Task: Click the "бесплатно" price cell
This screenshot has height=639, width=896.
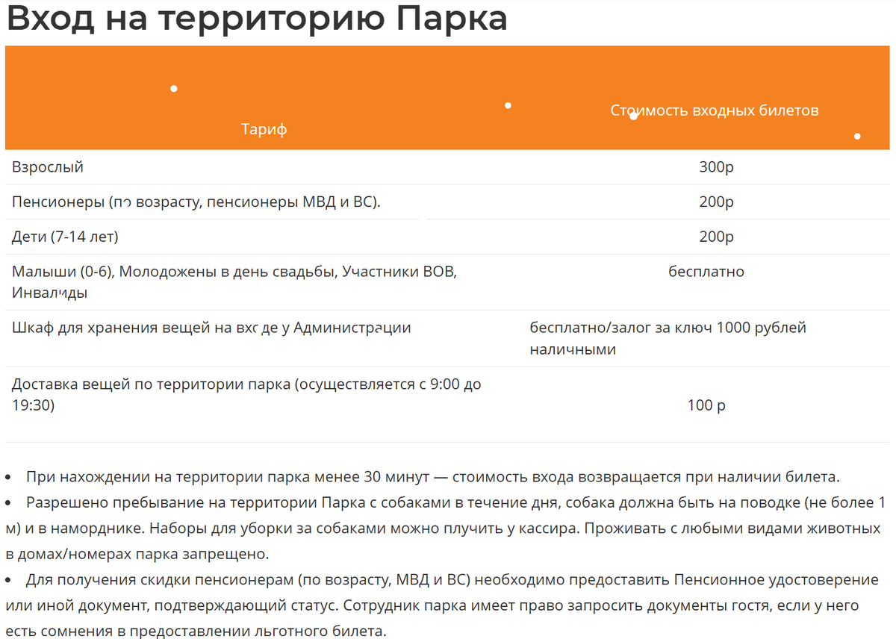Action: [x=706, y=272]
